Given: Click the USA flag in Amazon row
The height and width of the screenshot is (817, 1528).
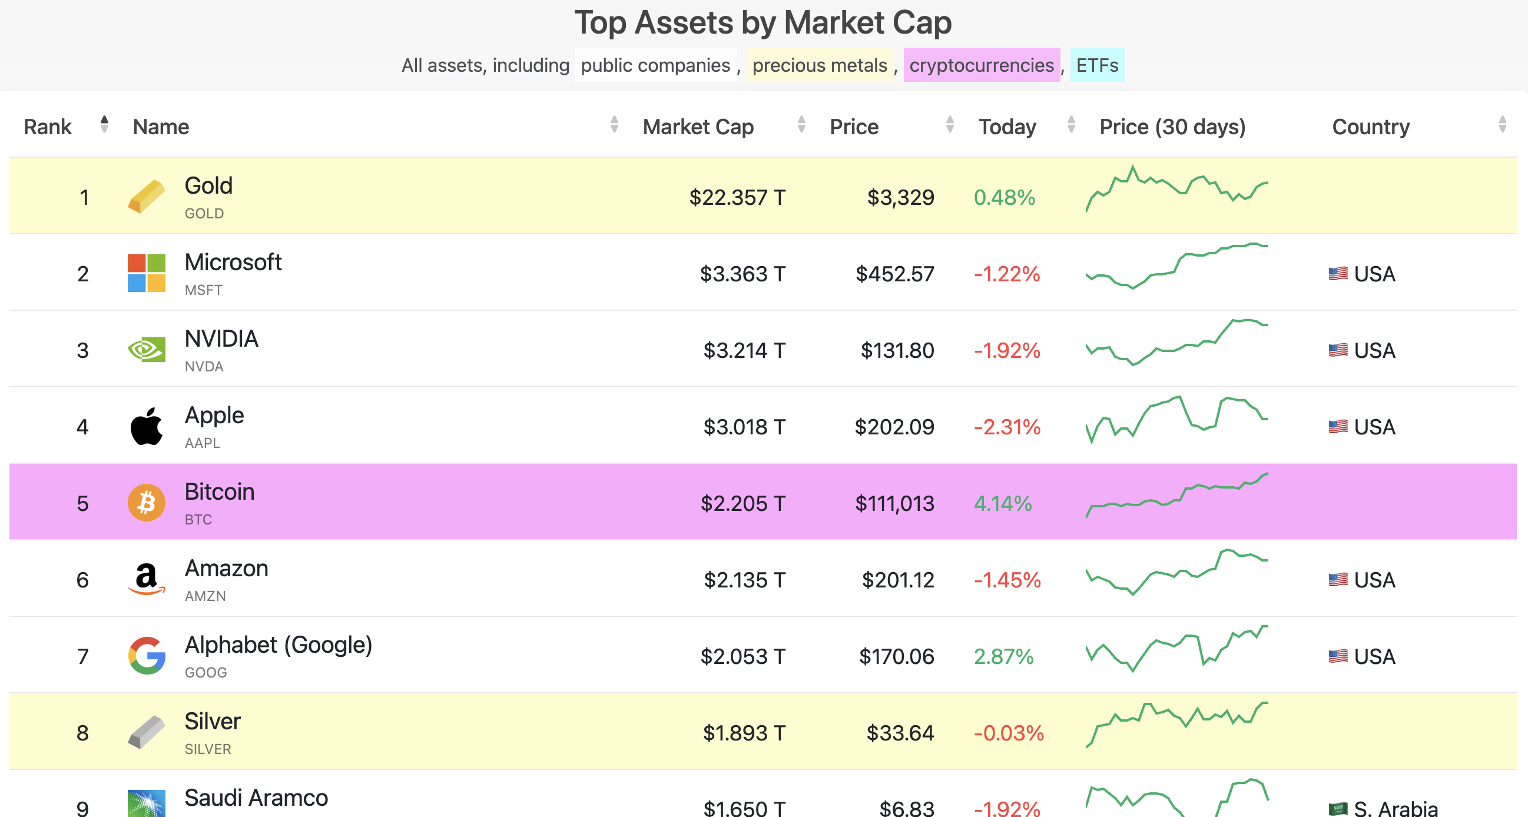Looking at the screenshot, I should click(x=1338, y=579).
